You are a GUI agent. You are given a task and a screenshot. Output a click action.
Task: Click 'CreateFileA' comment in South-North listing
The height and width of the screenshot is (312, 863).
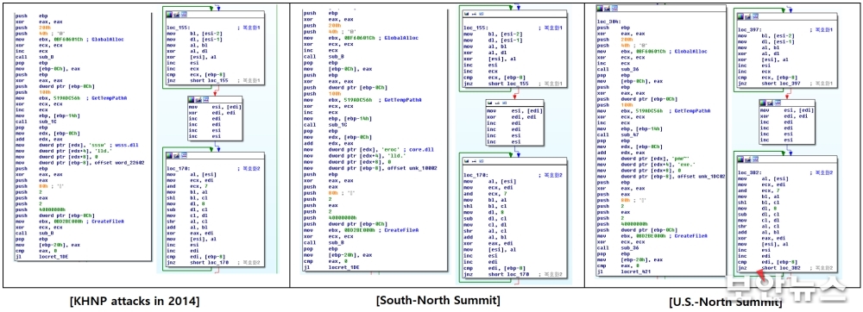click(x=403, y=230)
